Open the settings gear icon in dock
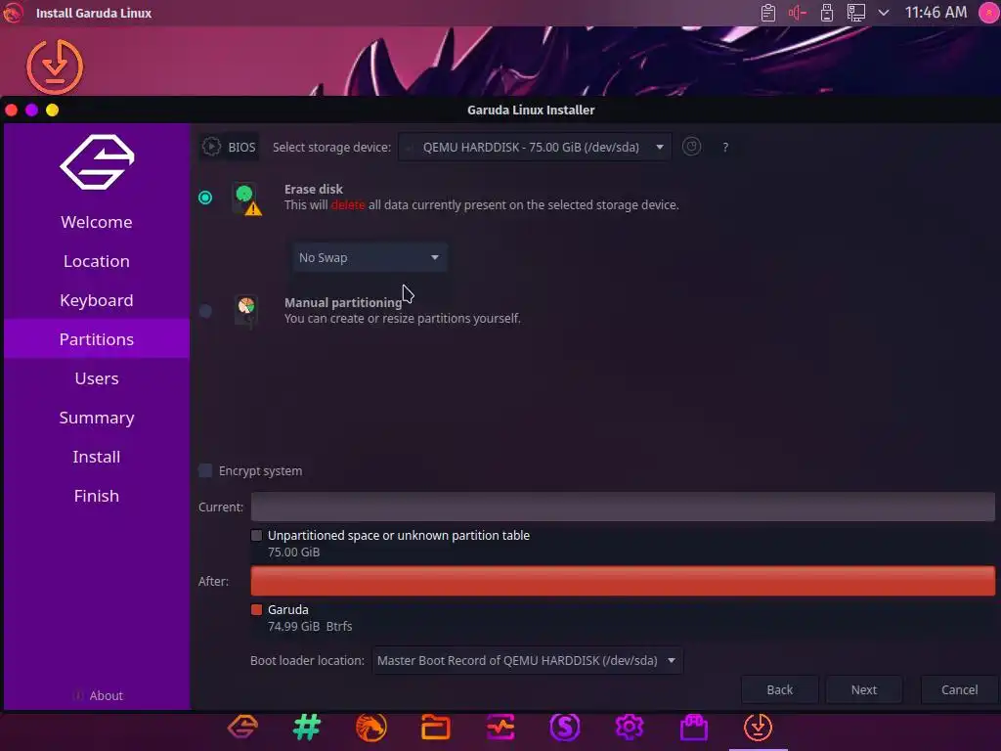 click(630, 727)
